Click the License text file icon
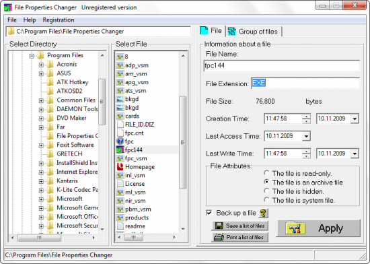 (120, 183)
